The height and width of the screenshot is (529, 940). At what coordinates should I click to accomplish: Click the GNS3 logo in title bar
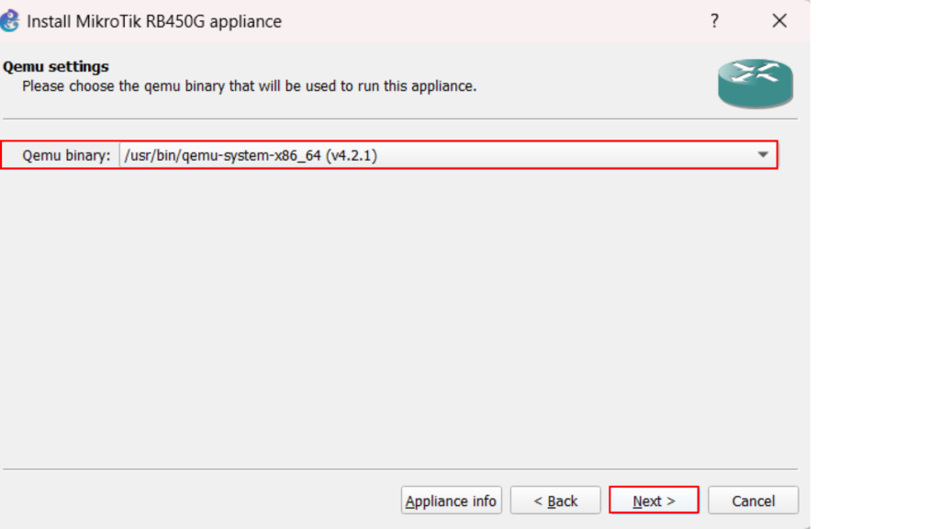[x=10, y=20]
